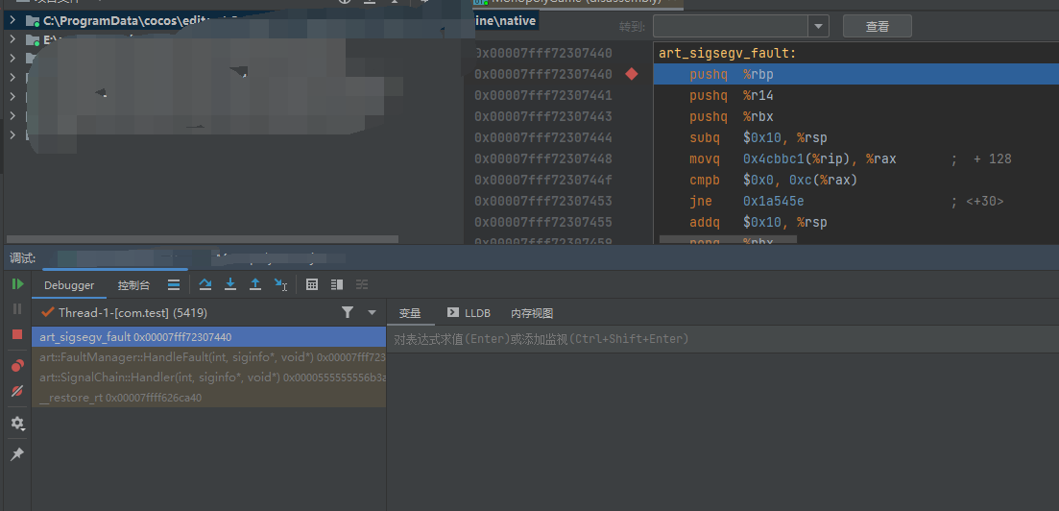Open Evaluate Expression calculator icon
This screenshot has width=1059, height=511.
[x=312, y=284]
